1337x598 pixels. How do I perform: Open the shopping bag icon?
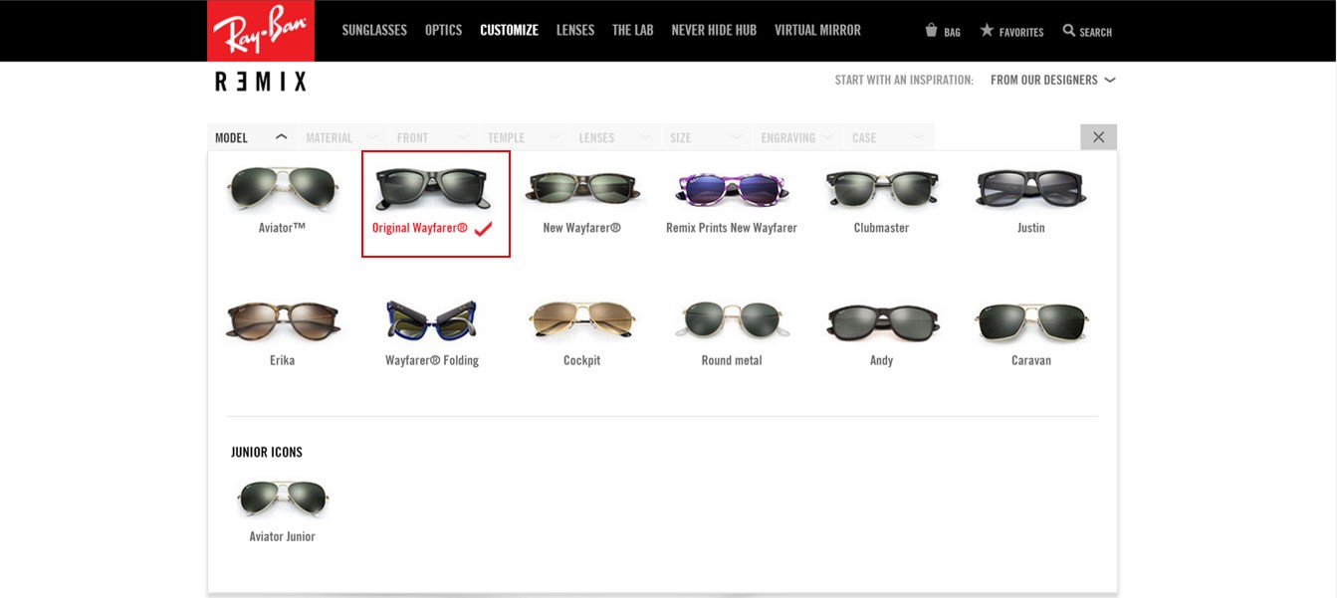point(932,31)
